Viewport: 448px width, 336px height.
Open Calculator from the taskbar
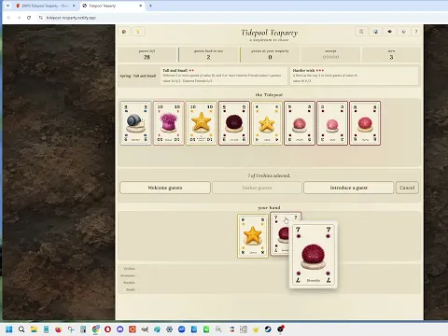click(83, 329)
